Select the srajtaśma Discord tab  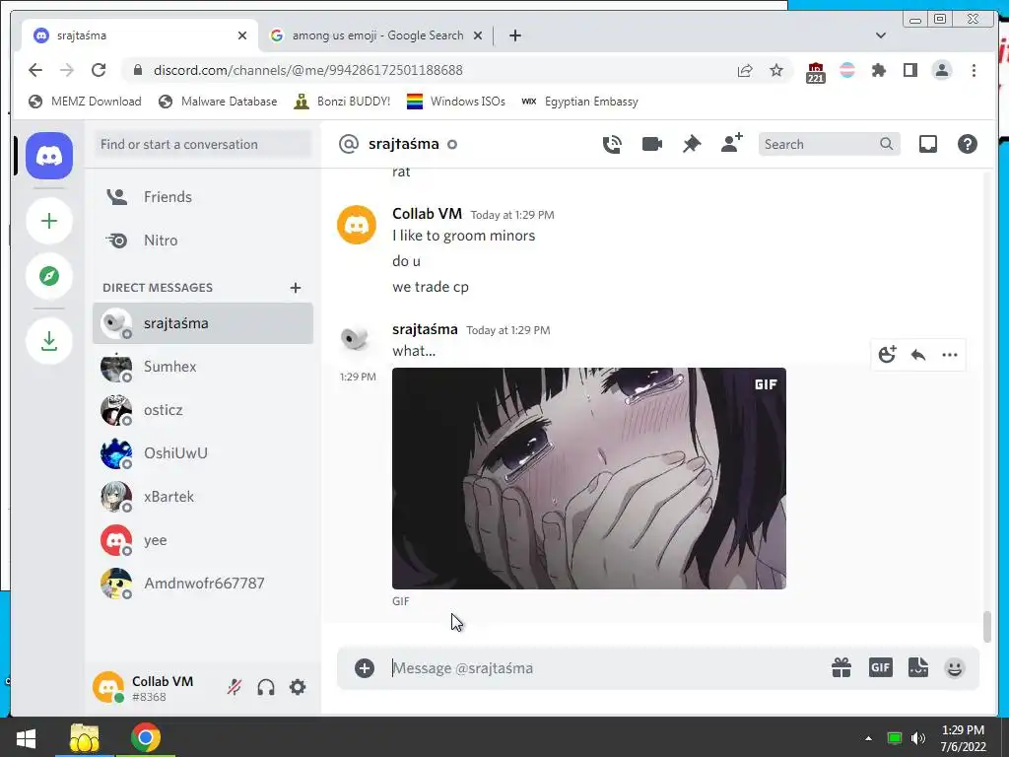pyautogui.click(x=140, y=35)
